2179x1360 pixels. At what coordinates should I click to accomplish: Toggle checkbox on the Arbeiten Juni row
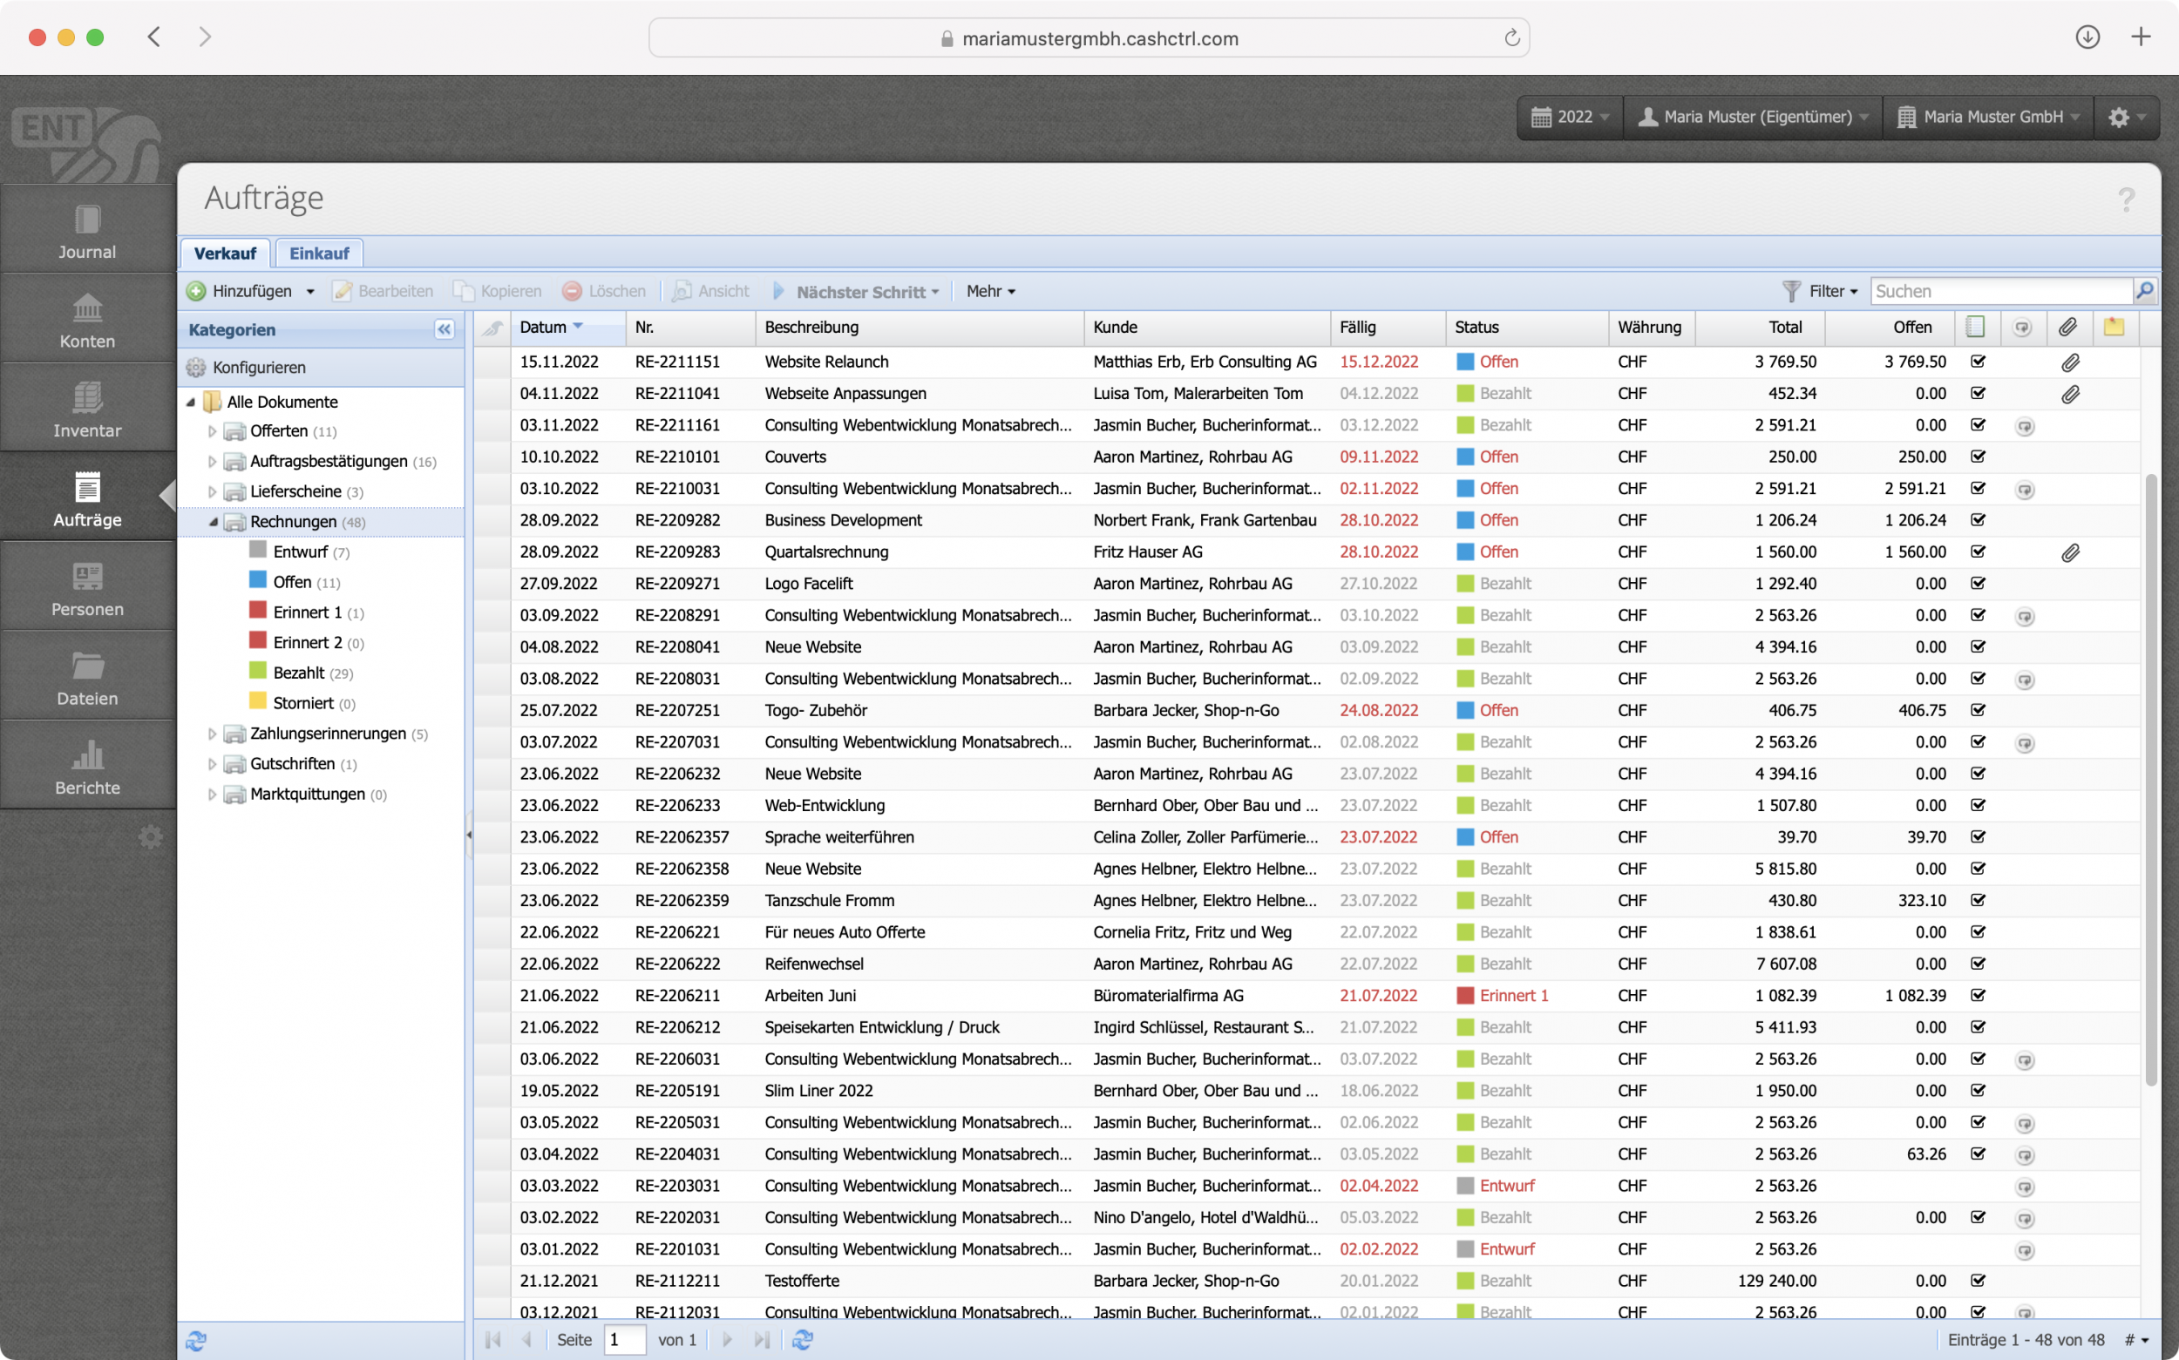1978,995
